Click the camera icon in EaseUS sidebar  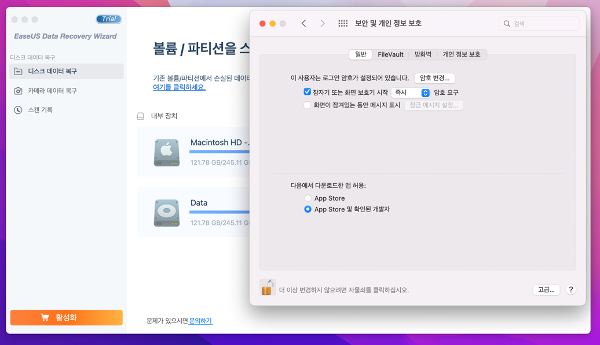(18, 91)
